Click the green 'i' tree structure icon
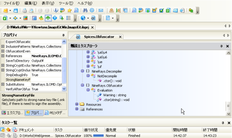The height and width of the screenshot is (138, 232). [x=118, y=10]
